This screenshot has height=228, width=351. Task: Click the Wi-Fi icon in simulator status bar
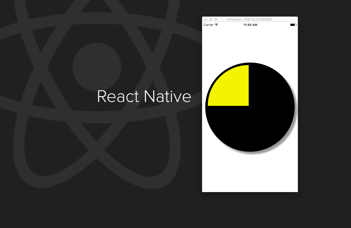(x=217, y=25)
